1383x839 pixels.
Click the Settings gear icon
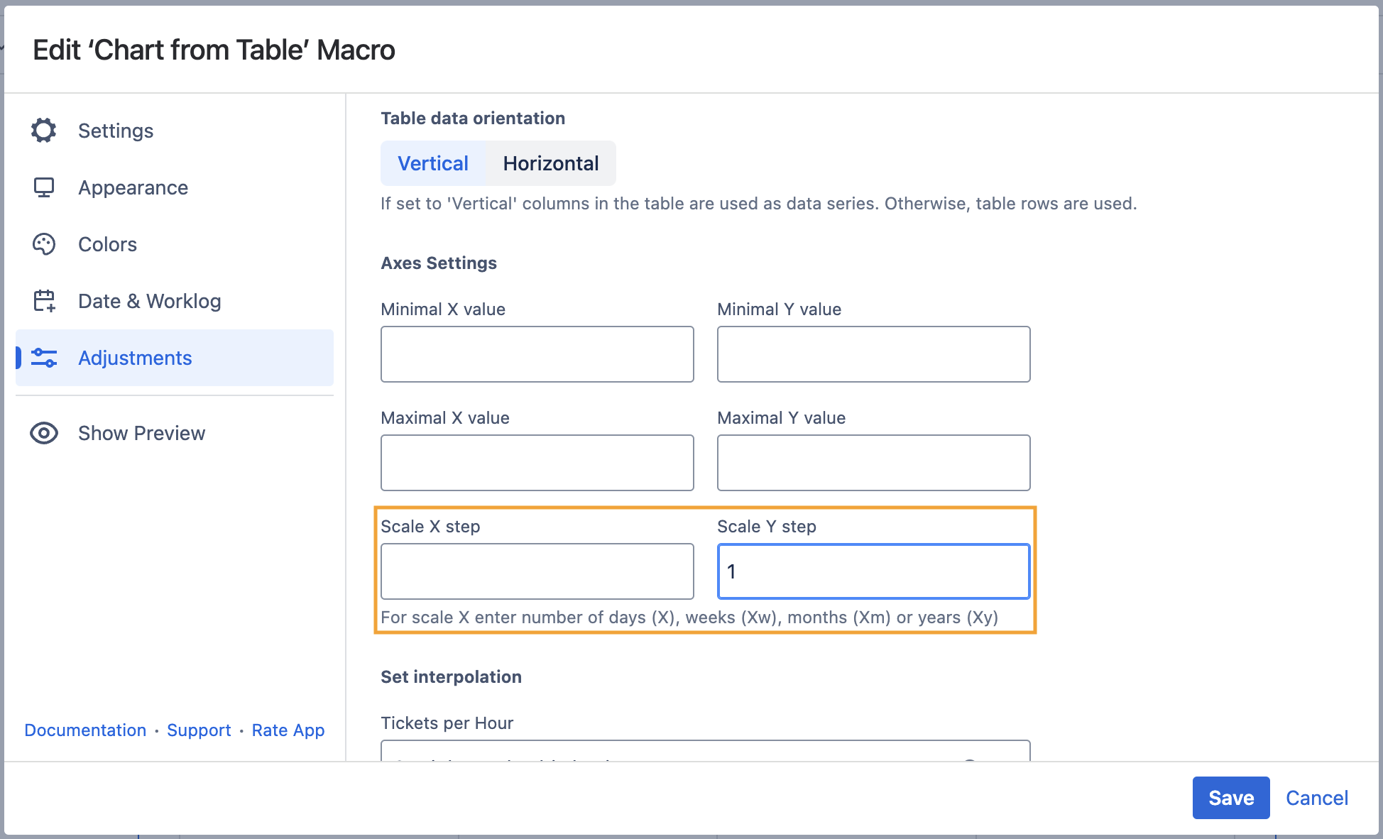coord(44,131)
